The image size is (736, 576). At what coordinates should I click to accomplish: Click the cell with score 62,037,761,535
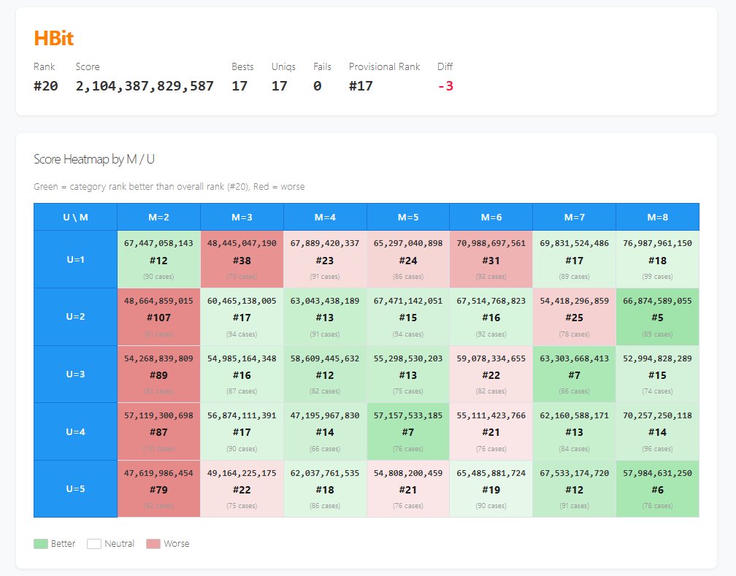pyautogui.click(x=325, y=488)
